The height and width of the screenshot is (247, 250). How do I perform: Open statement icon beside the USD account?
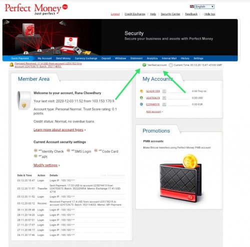164,98
